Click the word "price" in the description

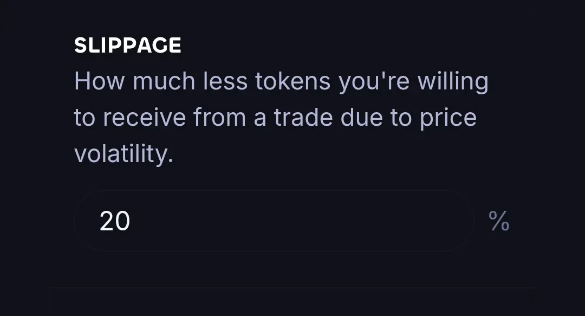point(448,118)
